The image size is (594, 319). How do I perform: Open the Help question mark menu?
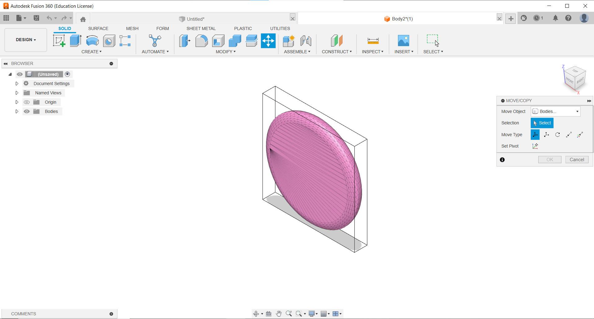[568, 18]
